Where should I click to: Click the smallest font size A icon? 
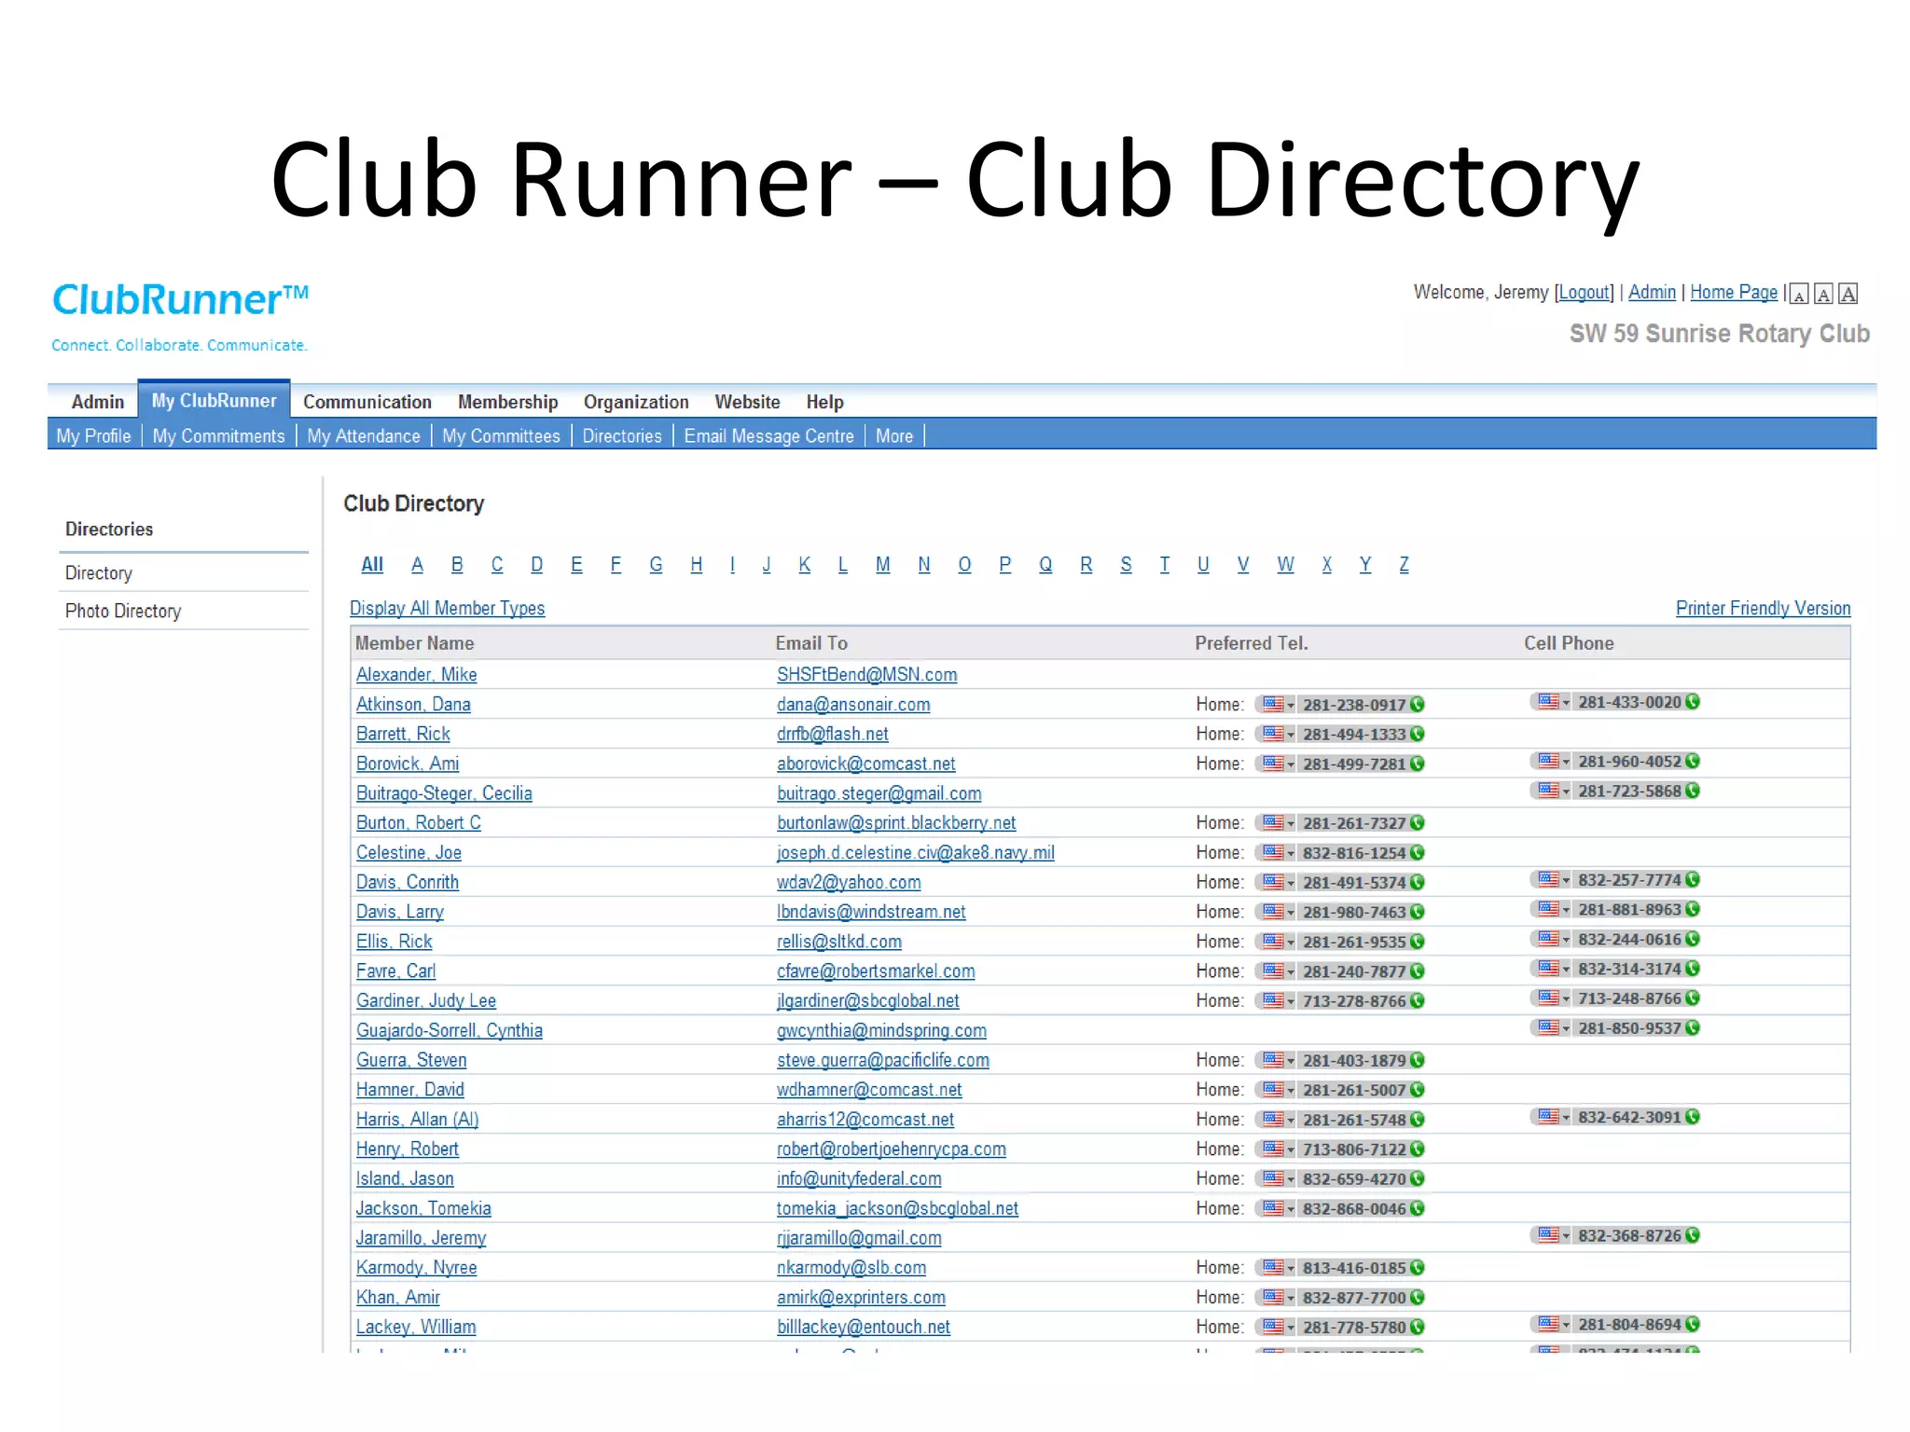(1800, 295)
